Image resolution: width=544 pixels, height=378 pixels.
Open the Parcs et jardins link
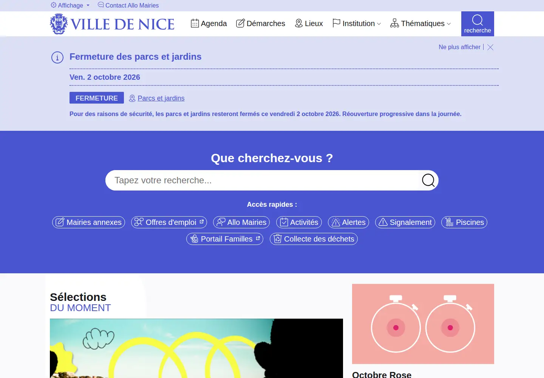pos(161,98)
